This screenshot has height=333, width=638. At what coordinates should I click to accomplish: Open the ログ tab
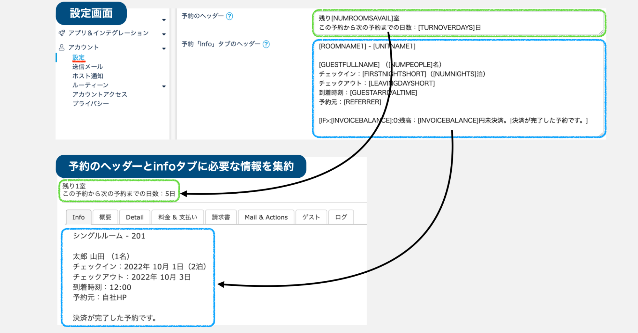[341, 217]
